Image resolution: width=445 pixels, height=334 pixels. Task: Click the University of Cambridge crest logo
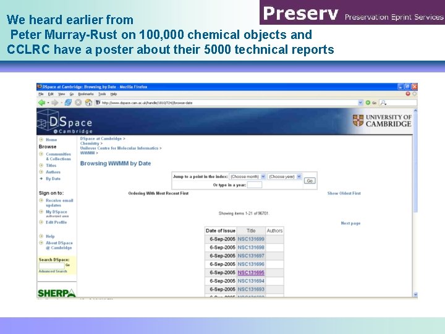click(x=358, y=121)
